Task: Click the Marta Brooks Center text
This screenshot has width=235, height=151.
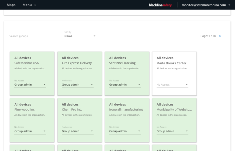Action: [x=171, y=63]
